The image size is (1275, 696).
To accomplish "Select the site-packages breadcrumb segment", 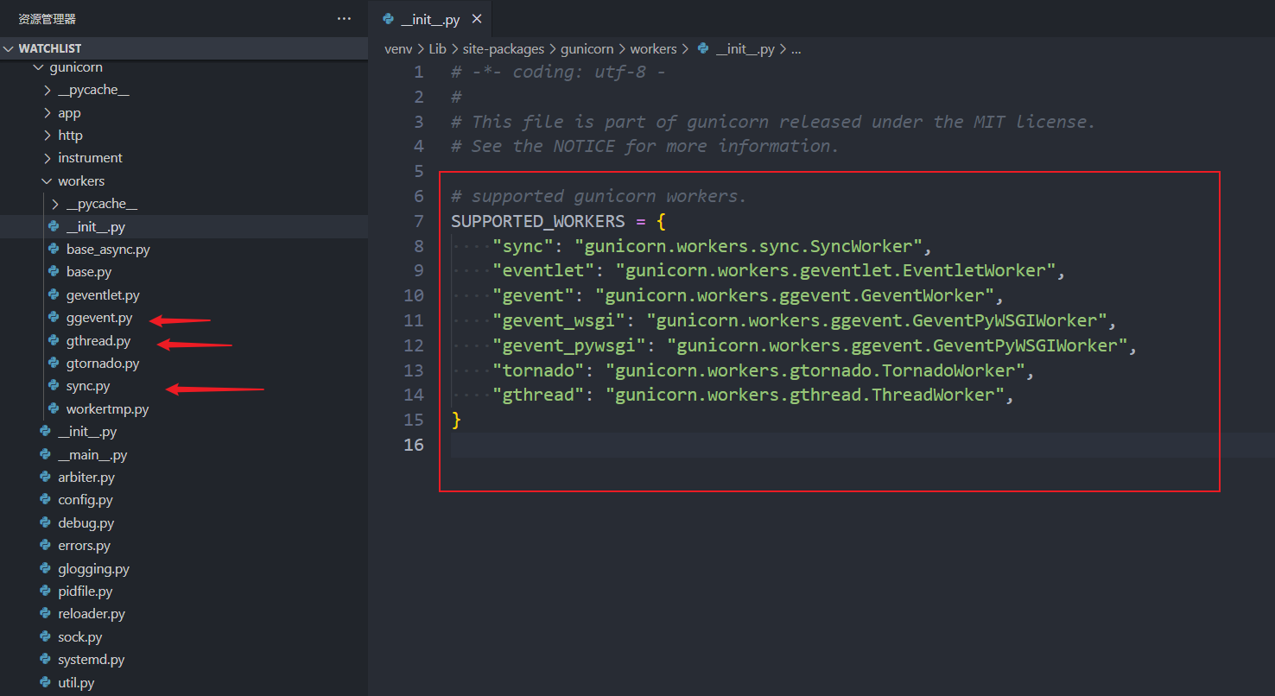I will pos(503,49).
